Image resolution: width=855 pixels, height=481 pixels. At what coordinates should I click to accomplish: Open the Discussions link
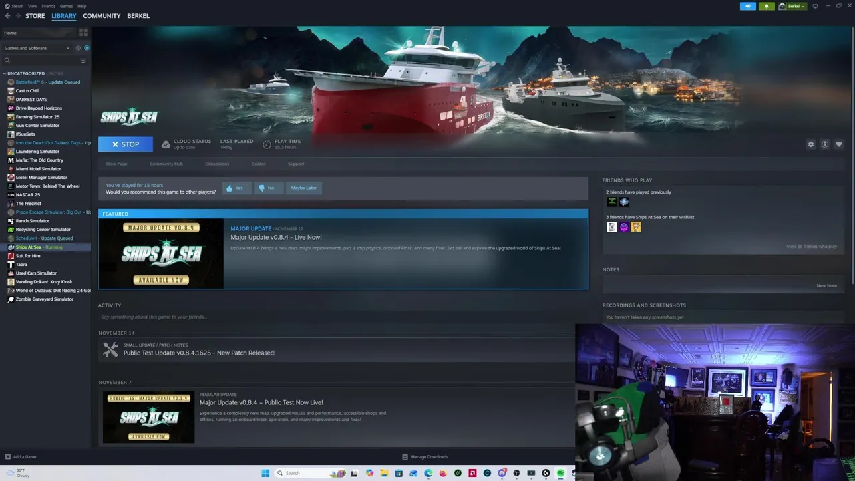coord(217,164)
